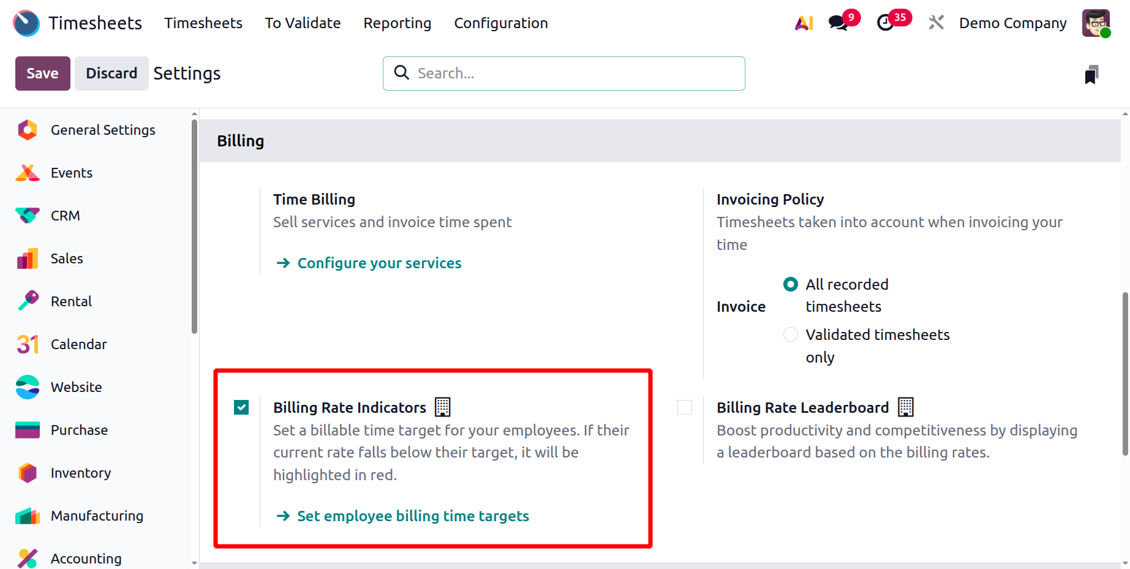Click the debug tools wrench icon

coord(936,23)
